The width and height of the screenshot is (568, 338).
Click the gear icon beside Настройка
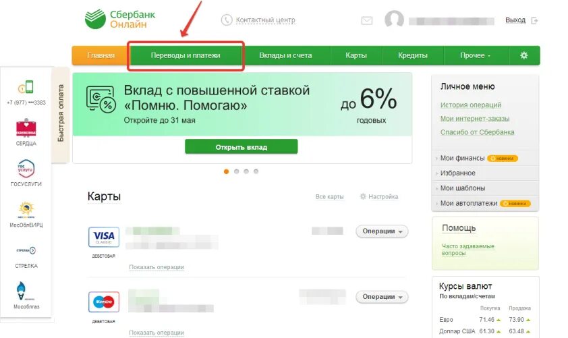click(363, 196)
